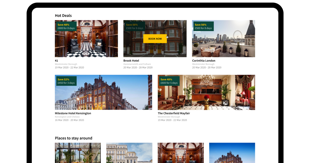
Task: Click "Westminster Borough" under hotel 41
Action: (x=66, y=64)
